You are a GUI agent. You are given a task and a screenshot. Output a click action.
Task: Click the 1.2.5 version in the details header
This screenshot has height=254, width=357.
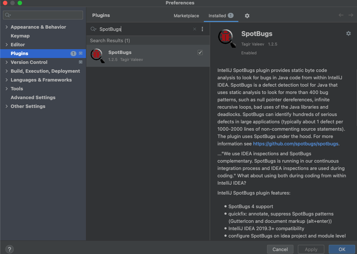(273, 44)
